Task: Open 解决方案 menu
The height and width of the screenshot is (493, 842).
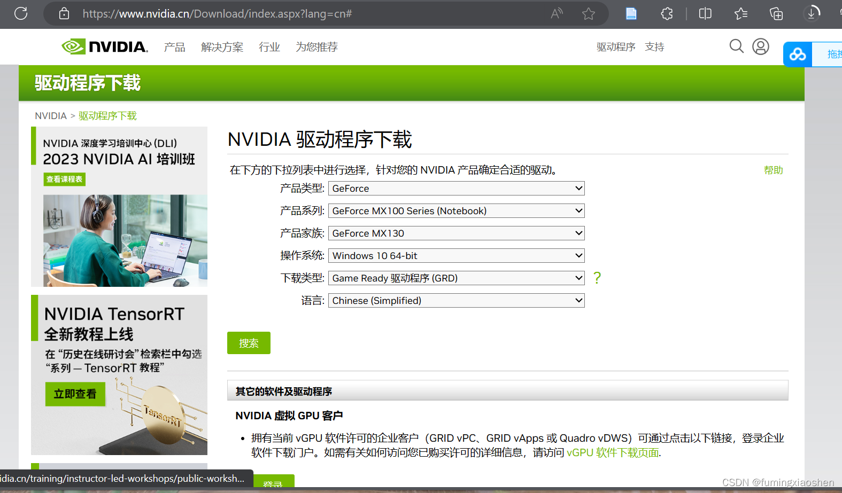Action: coord(222,47)
